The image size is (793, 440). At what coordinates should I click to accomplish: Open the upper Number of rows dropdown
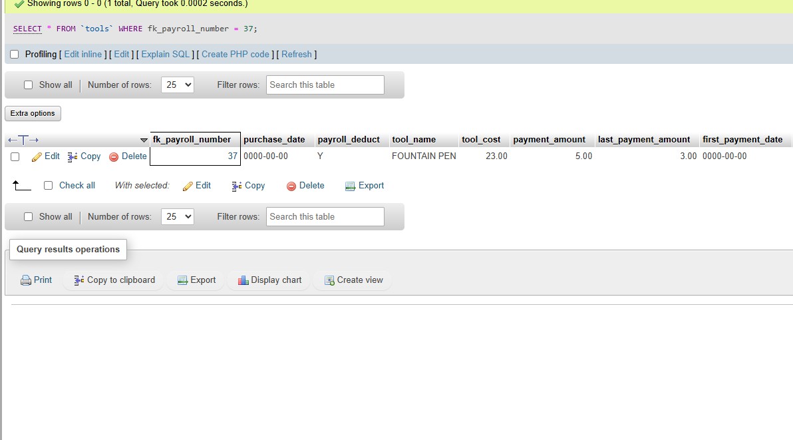[x=178, y=85]
